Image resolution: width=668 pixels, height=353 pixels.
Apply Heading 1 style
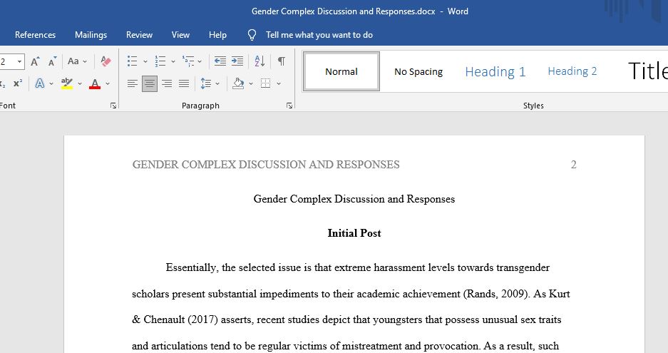tap(495, 71)
